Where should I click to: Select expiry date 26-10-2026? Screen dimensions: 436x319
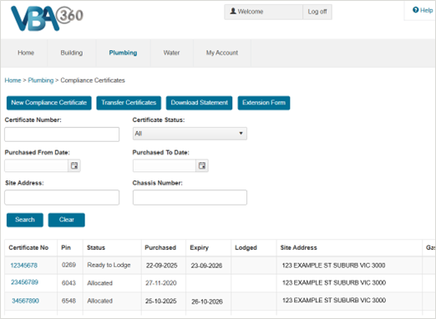point(207,301)
